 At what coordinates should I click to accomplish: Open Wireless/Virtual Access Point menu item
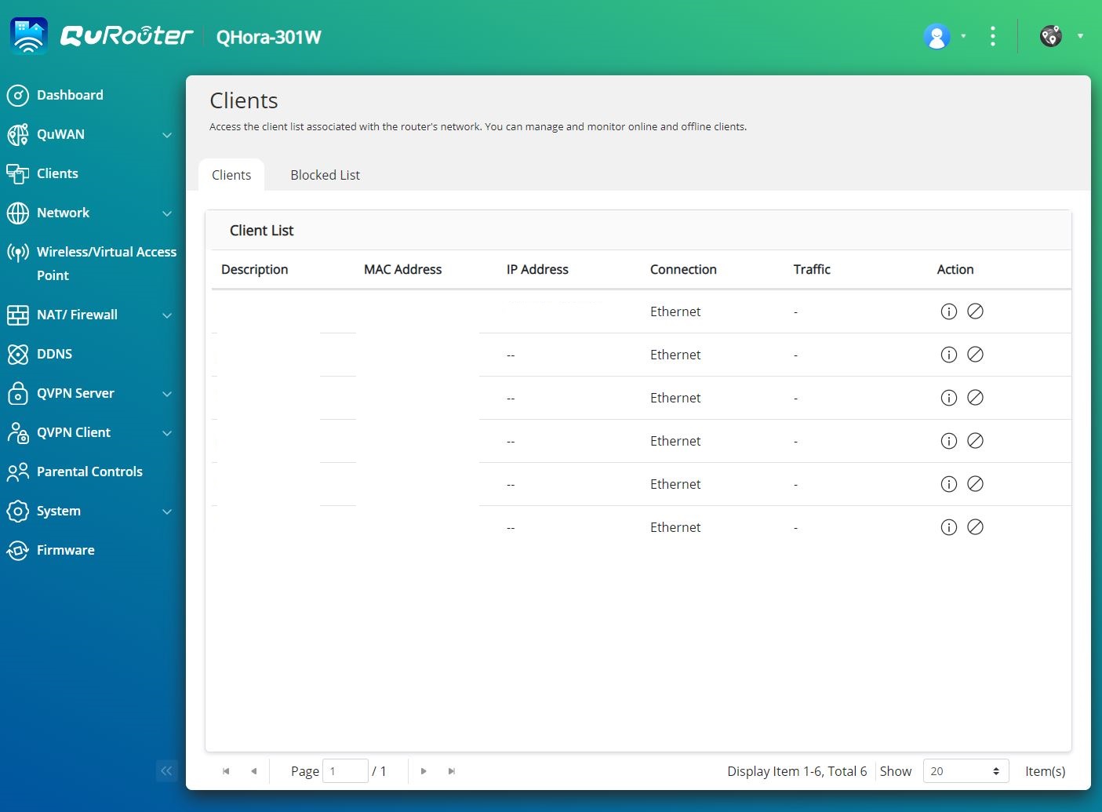pyautogui.click(x=107, y=264)
